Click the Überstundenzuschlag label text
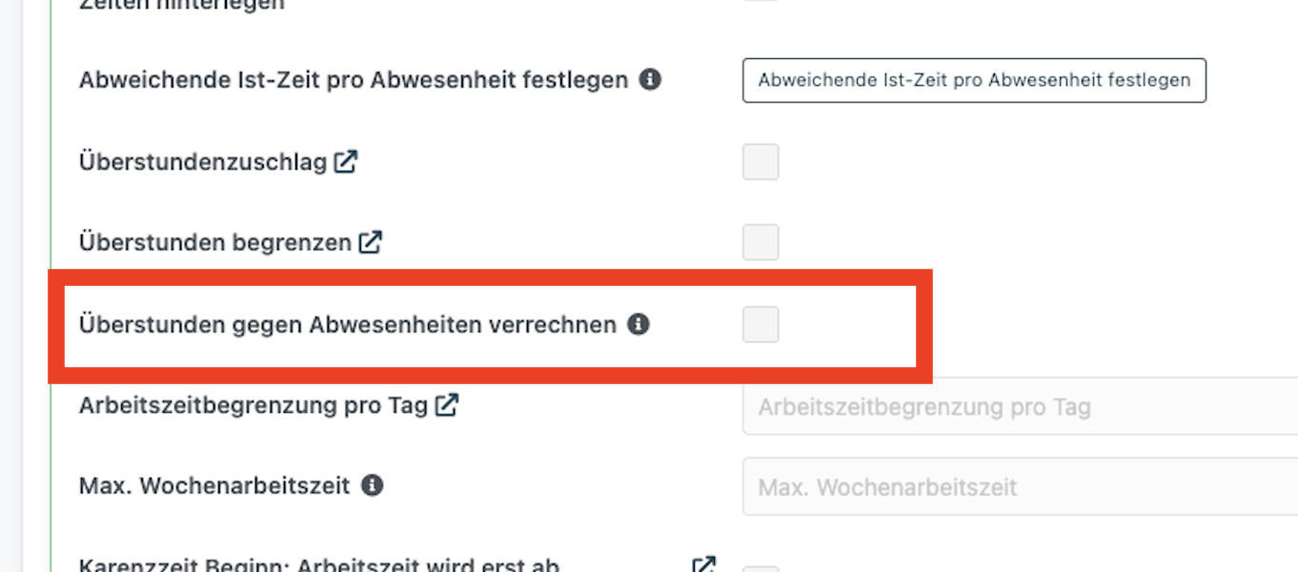The height and width of the screenshot is (572, 1298). click(203, 162)
